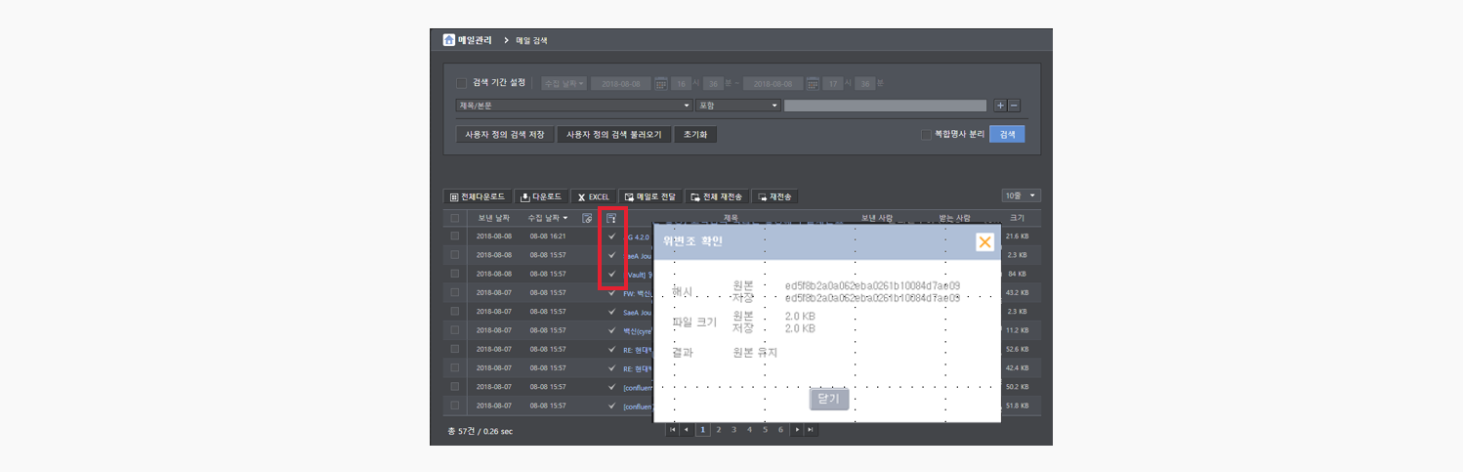Go to the next page of results
This screenshot has height=472, width=1463.
pos(797,429)
